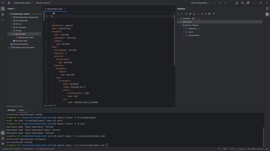Open data source properties icon
Screen dimensions: 270x151
click(x=190, y=14)
